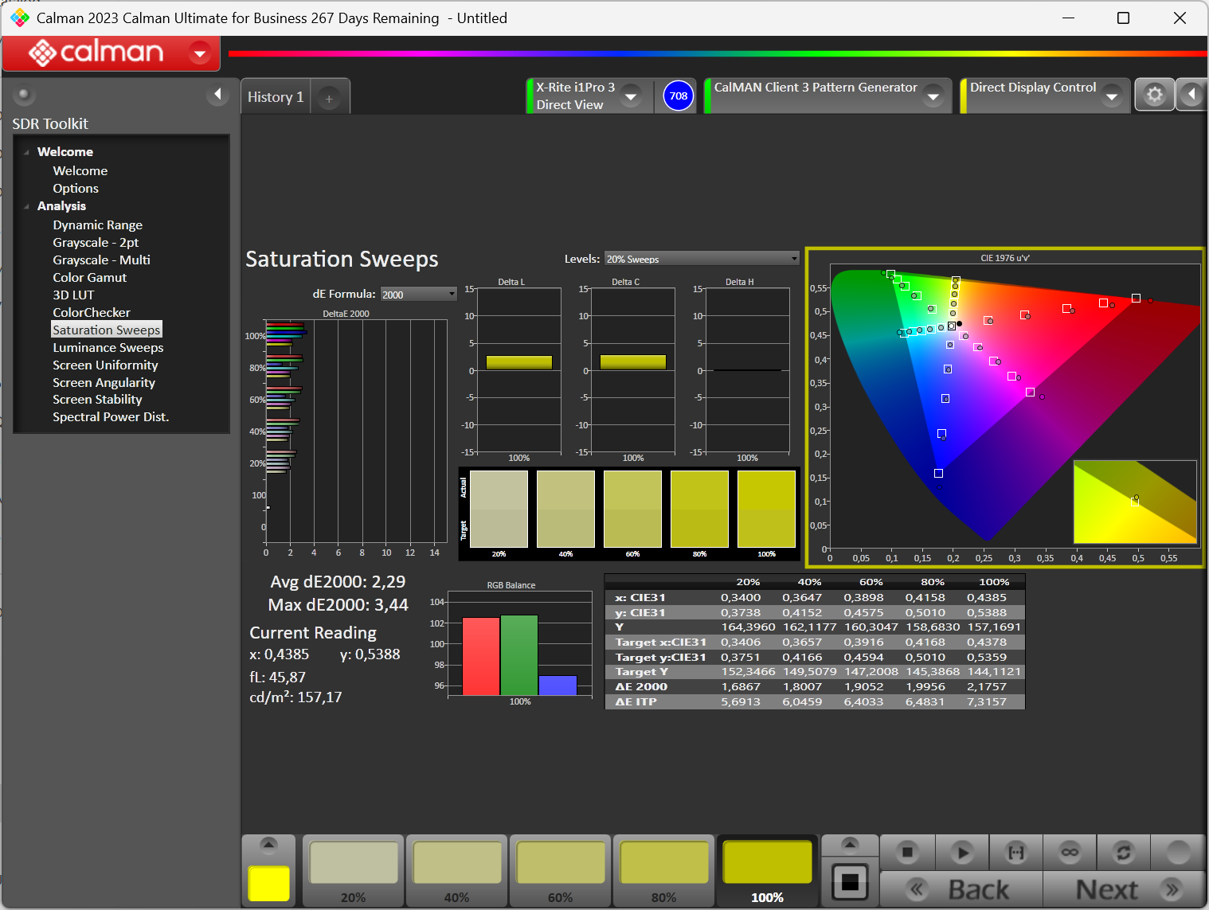
Task: Click the refresh loop icon in the bottom toolbar
Action: pos(1123,853)
